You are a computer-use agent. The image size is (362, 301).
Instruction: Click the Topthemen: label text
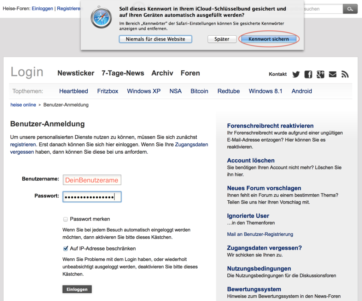pos(28,91)
